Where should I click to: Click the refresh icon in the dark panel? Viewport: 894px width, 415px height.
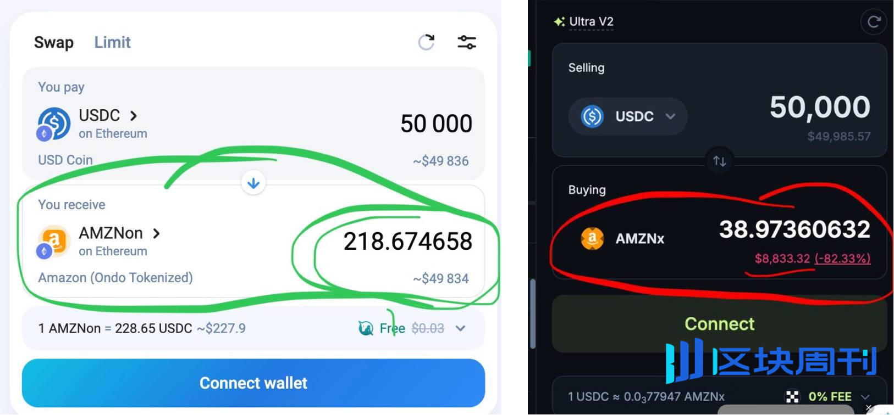pos(874,22)
